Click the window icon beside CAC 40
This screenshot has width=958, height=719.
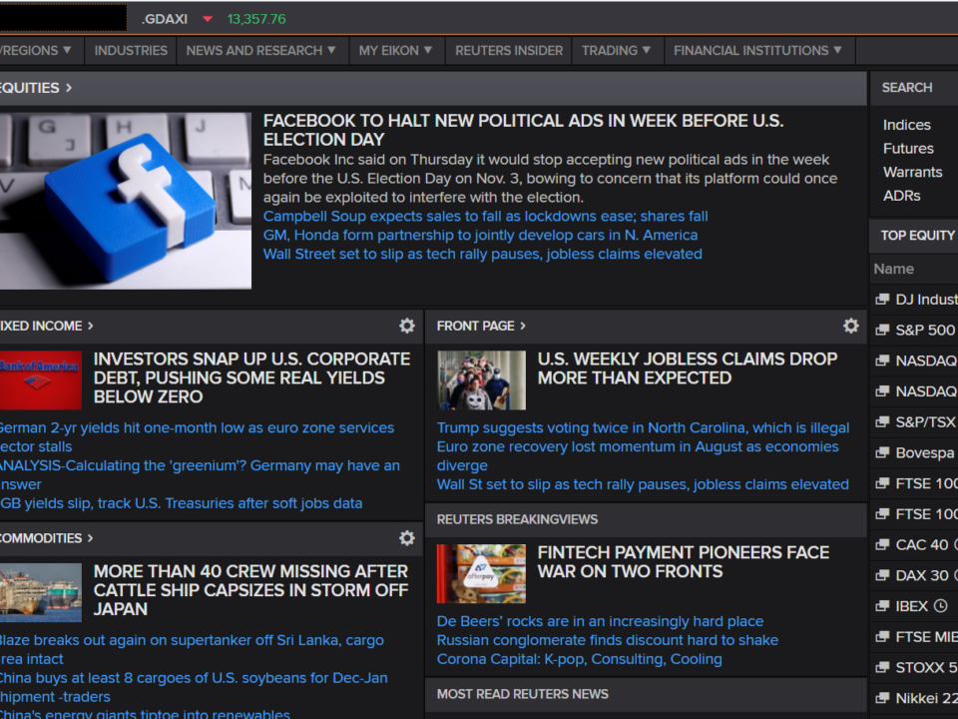point(881,545)
